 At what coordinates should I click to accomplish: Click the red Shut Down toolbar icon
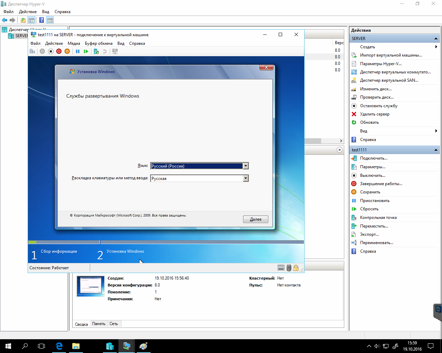click(x=59, y=51)
